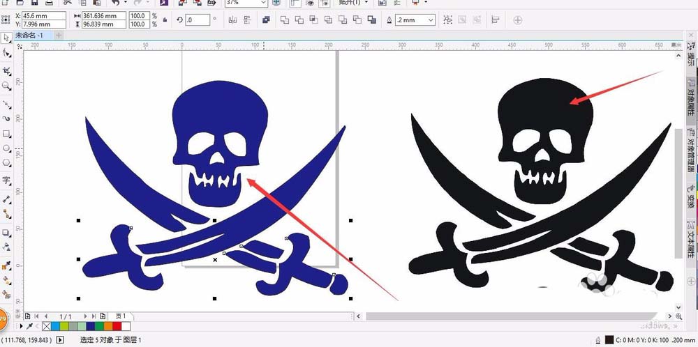Select the Color Eyedropper tool in toolbox
This screenshot has height=347, width=698.
coord(7,265)
